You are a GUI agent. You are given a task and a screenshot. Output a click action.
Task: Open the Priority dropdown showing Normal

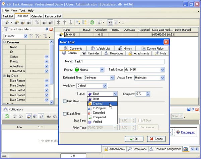click(x=102, y=69)
